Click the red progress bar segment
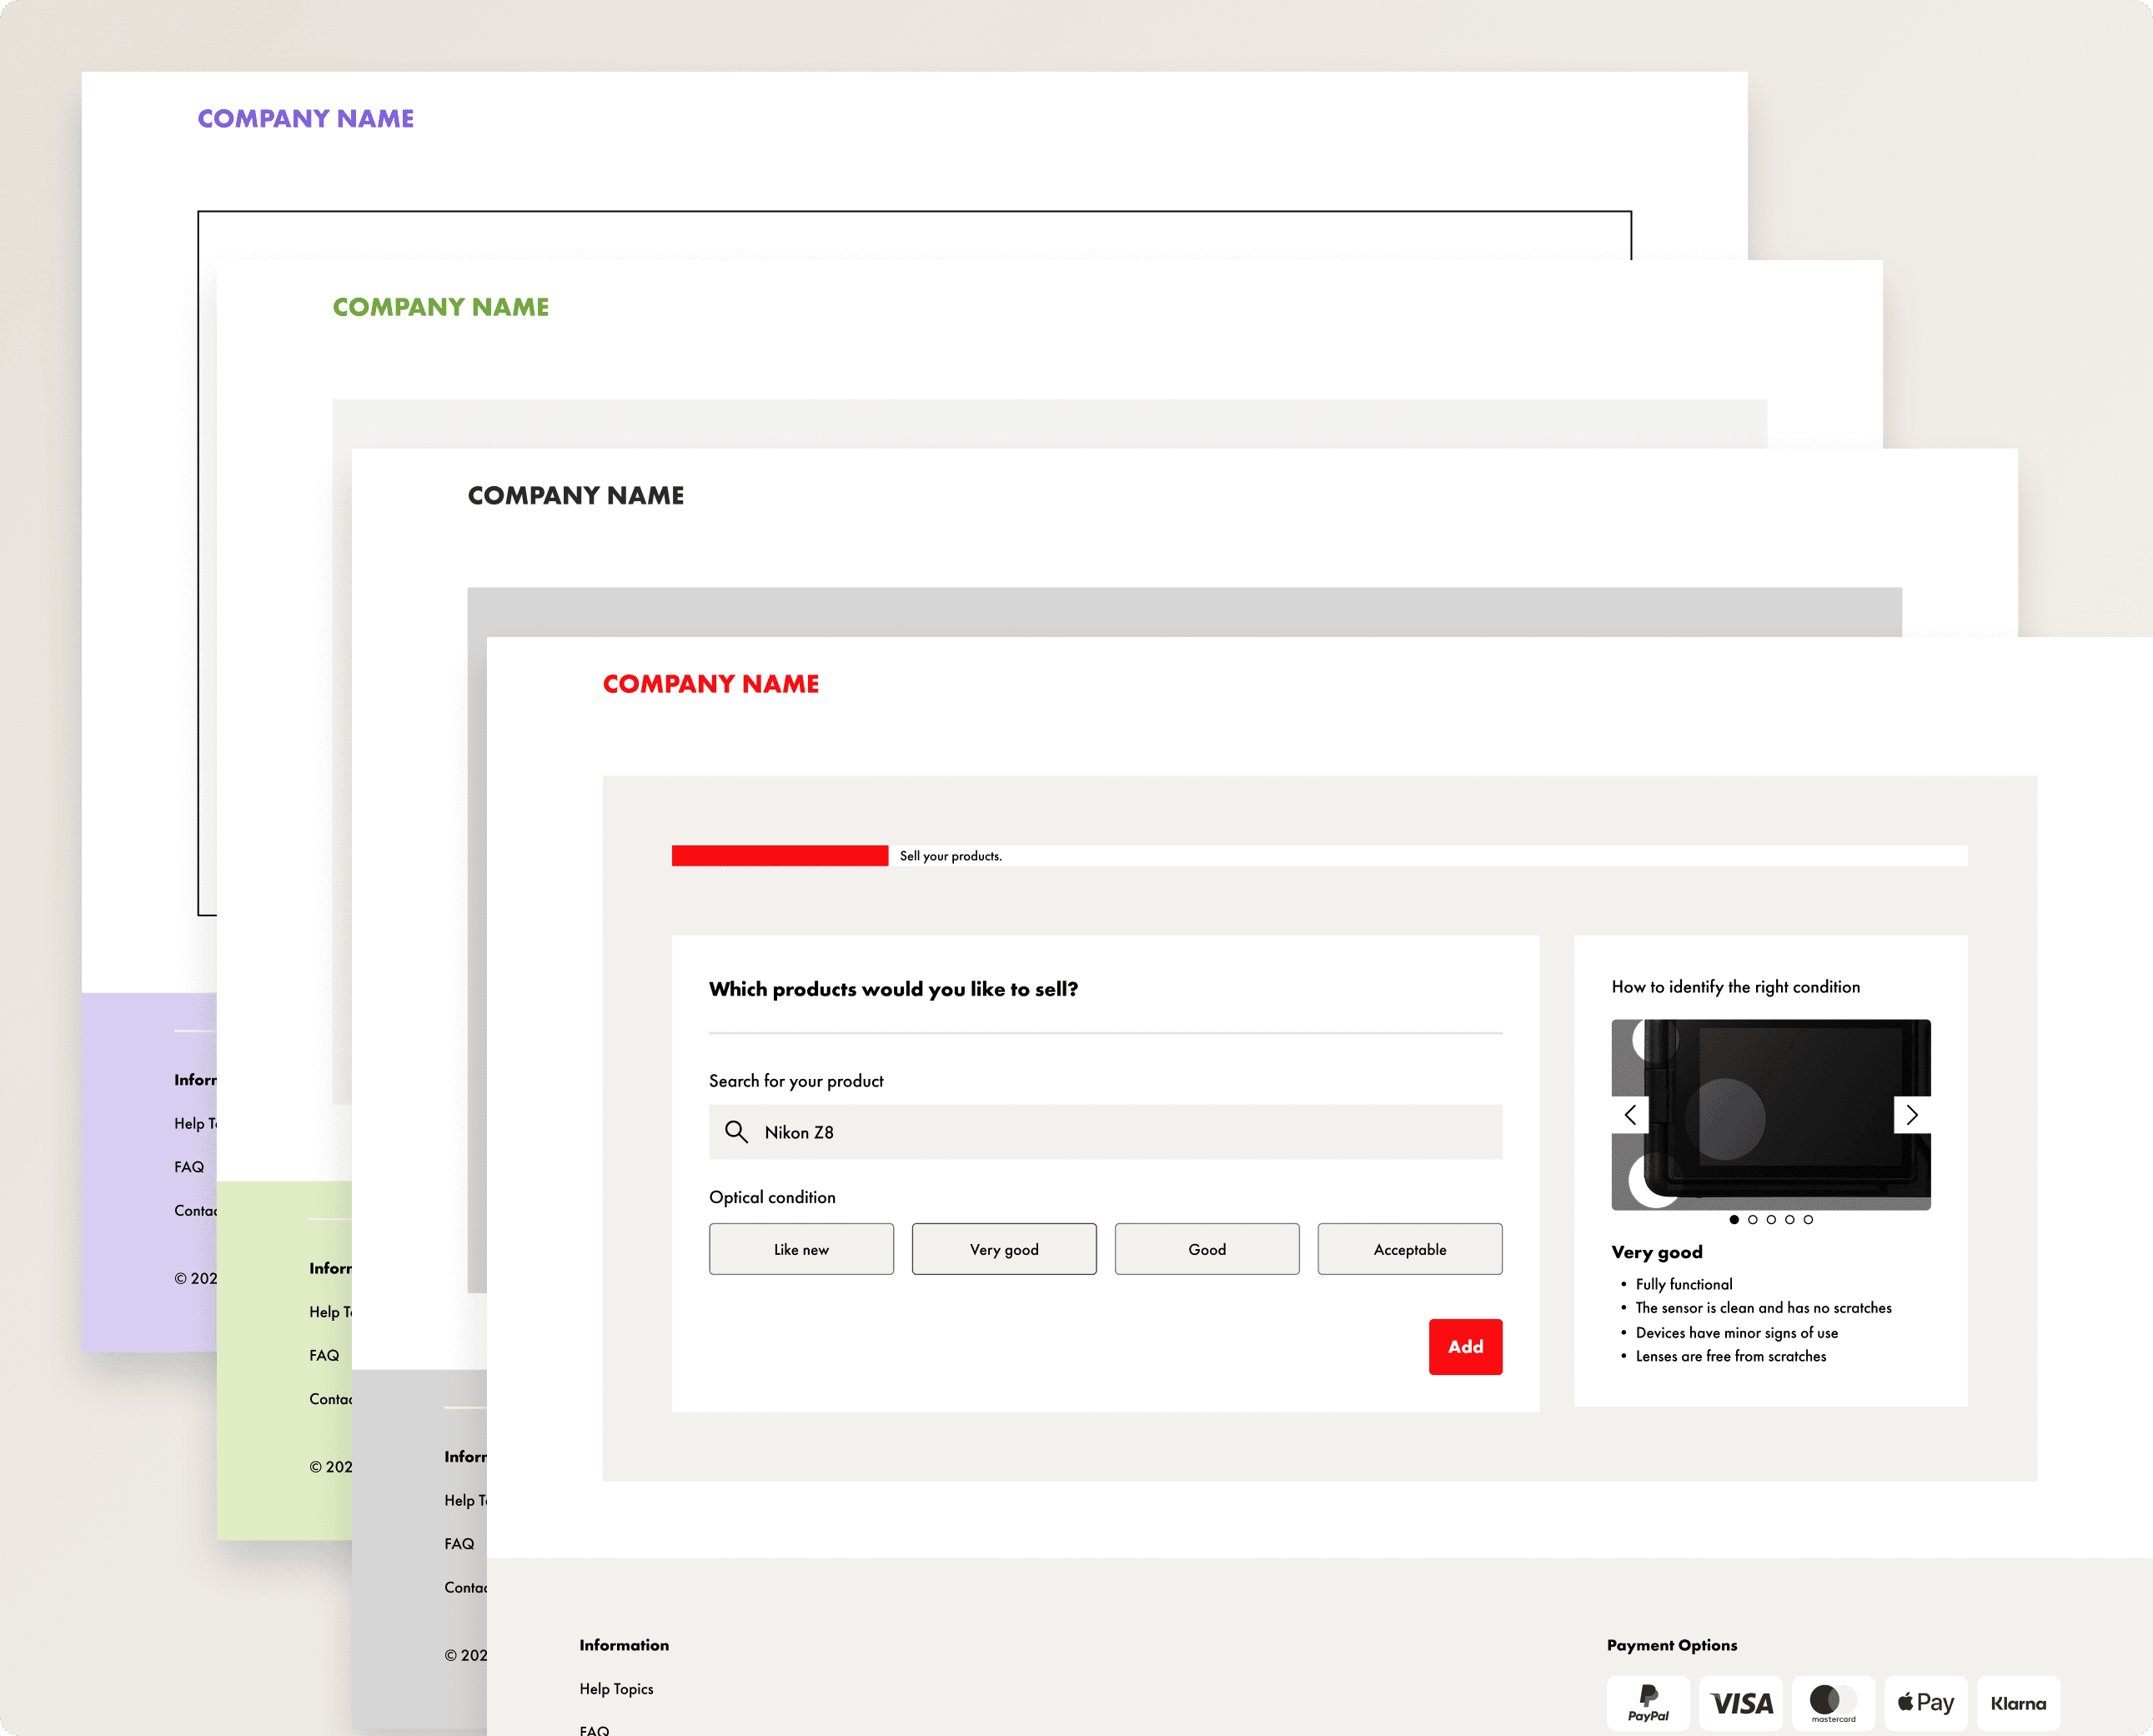2153x1736 pixels. (779, 856)
